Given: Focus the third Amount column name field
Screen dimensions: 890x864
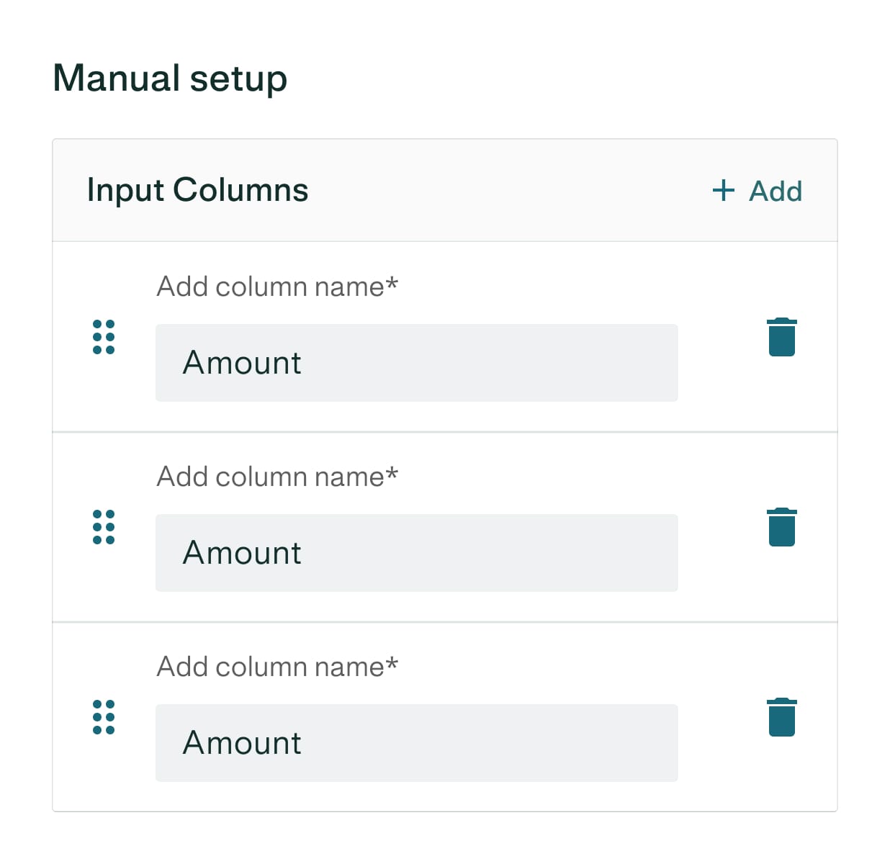Looking at the screenshot, I should (416, 743).
